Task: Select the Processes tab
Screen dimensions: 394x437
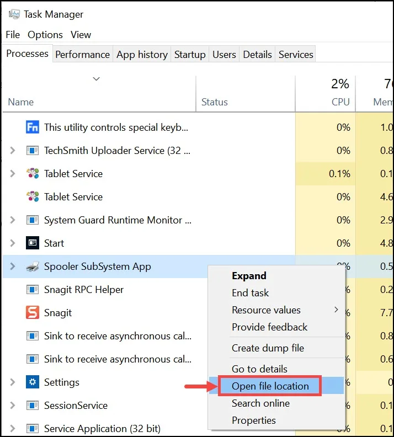Action: (x=27, y=53)
